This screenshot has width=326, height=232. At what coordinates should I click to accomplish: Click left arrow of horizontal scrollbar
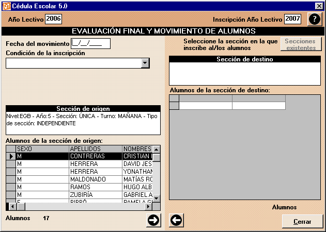[x=12, y=206]
